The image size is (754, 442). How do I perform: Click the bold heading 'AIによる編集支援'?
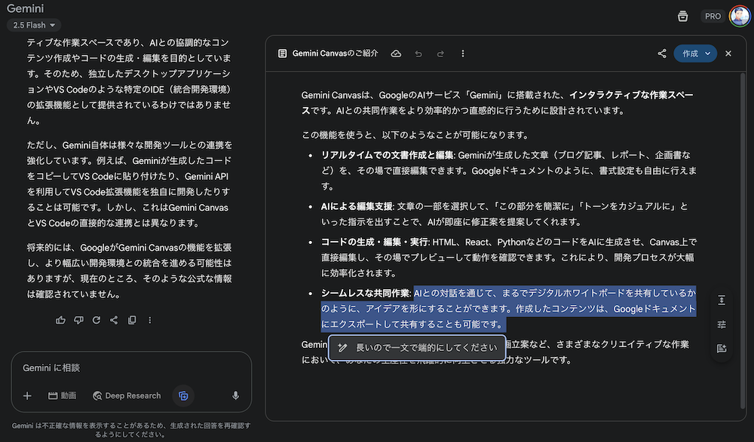357,206
